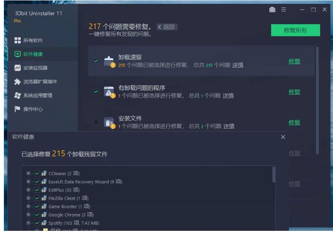Click the 所有软件 grid icon in sidebar
The width and height of the screenshot is (333, 233).
17,40
